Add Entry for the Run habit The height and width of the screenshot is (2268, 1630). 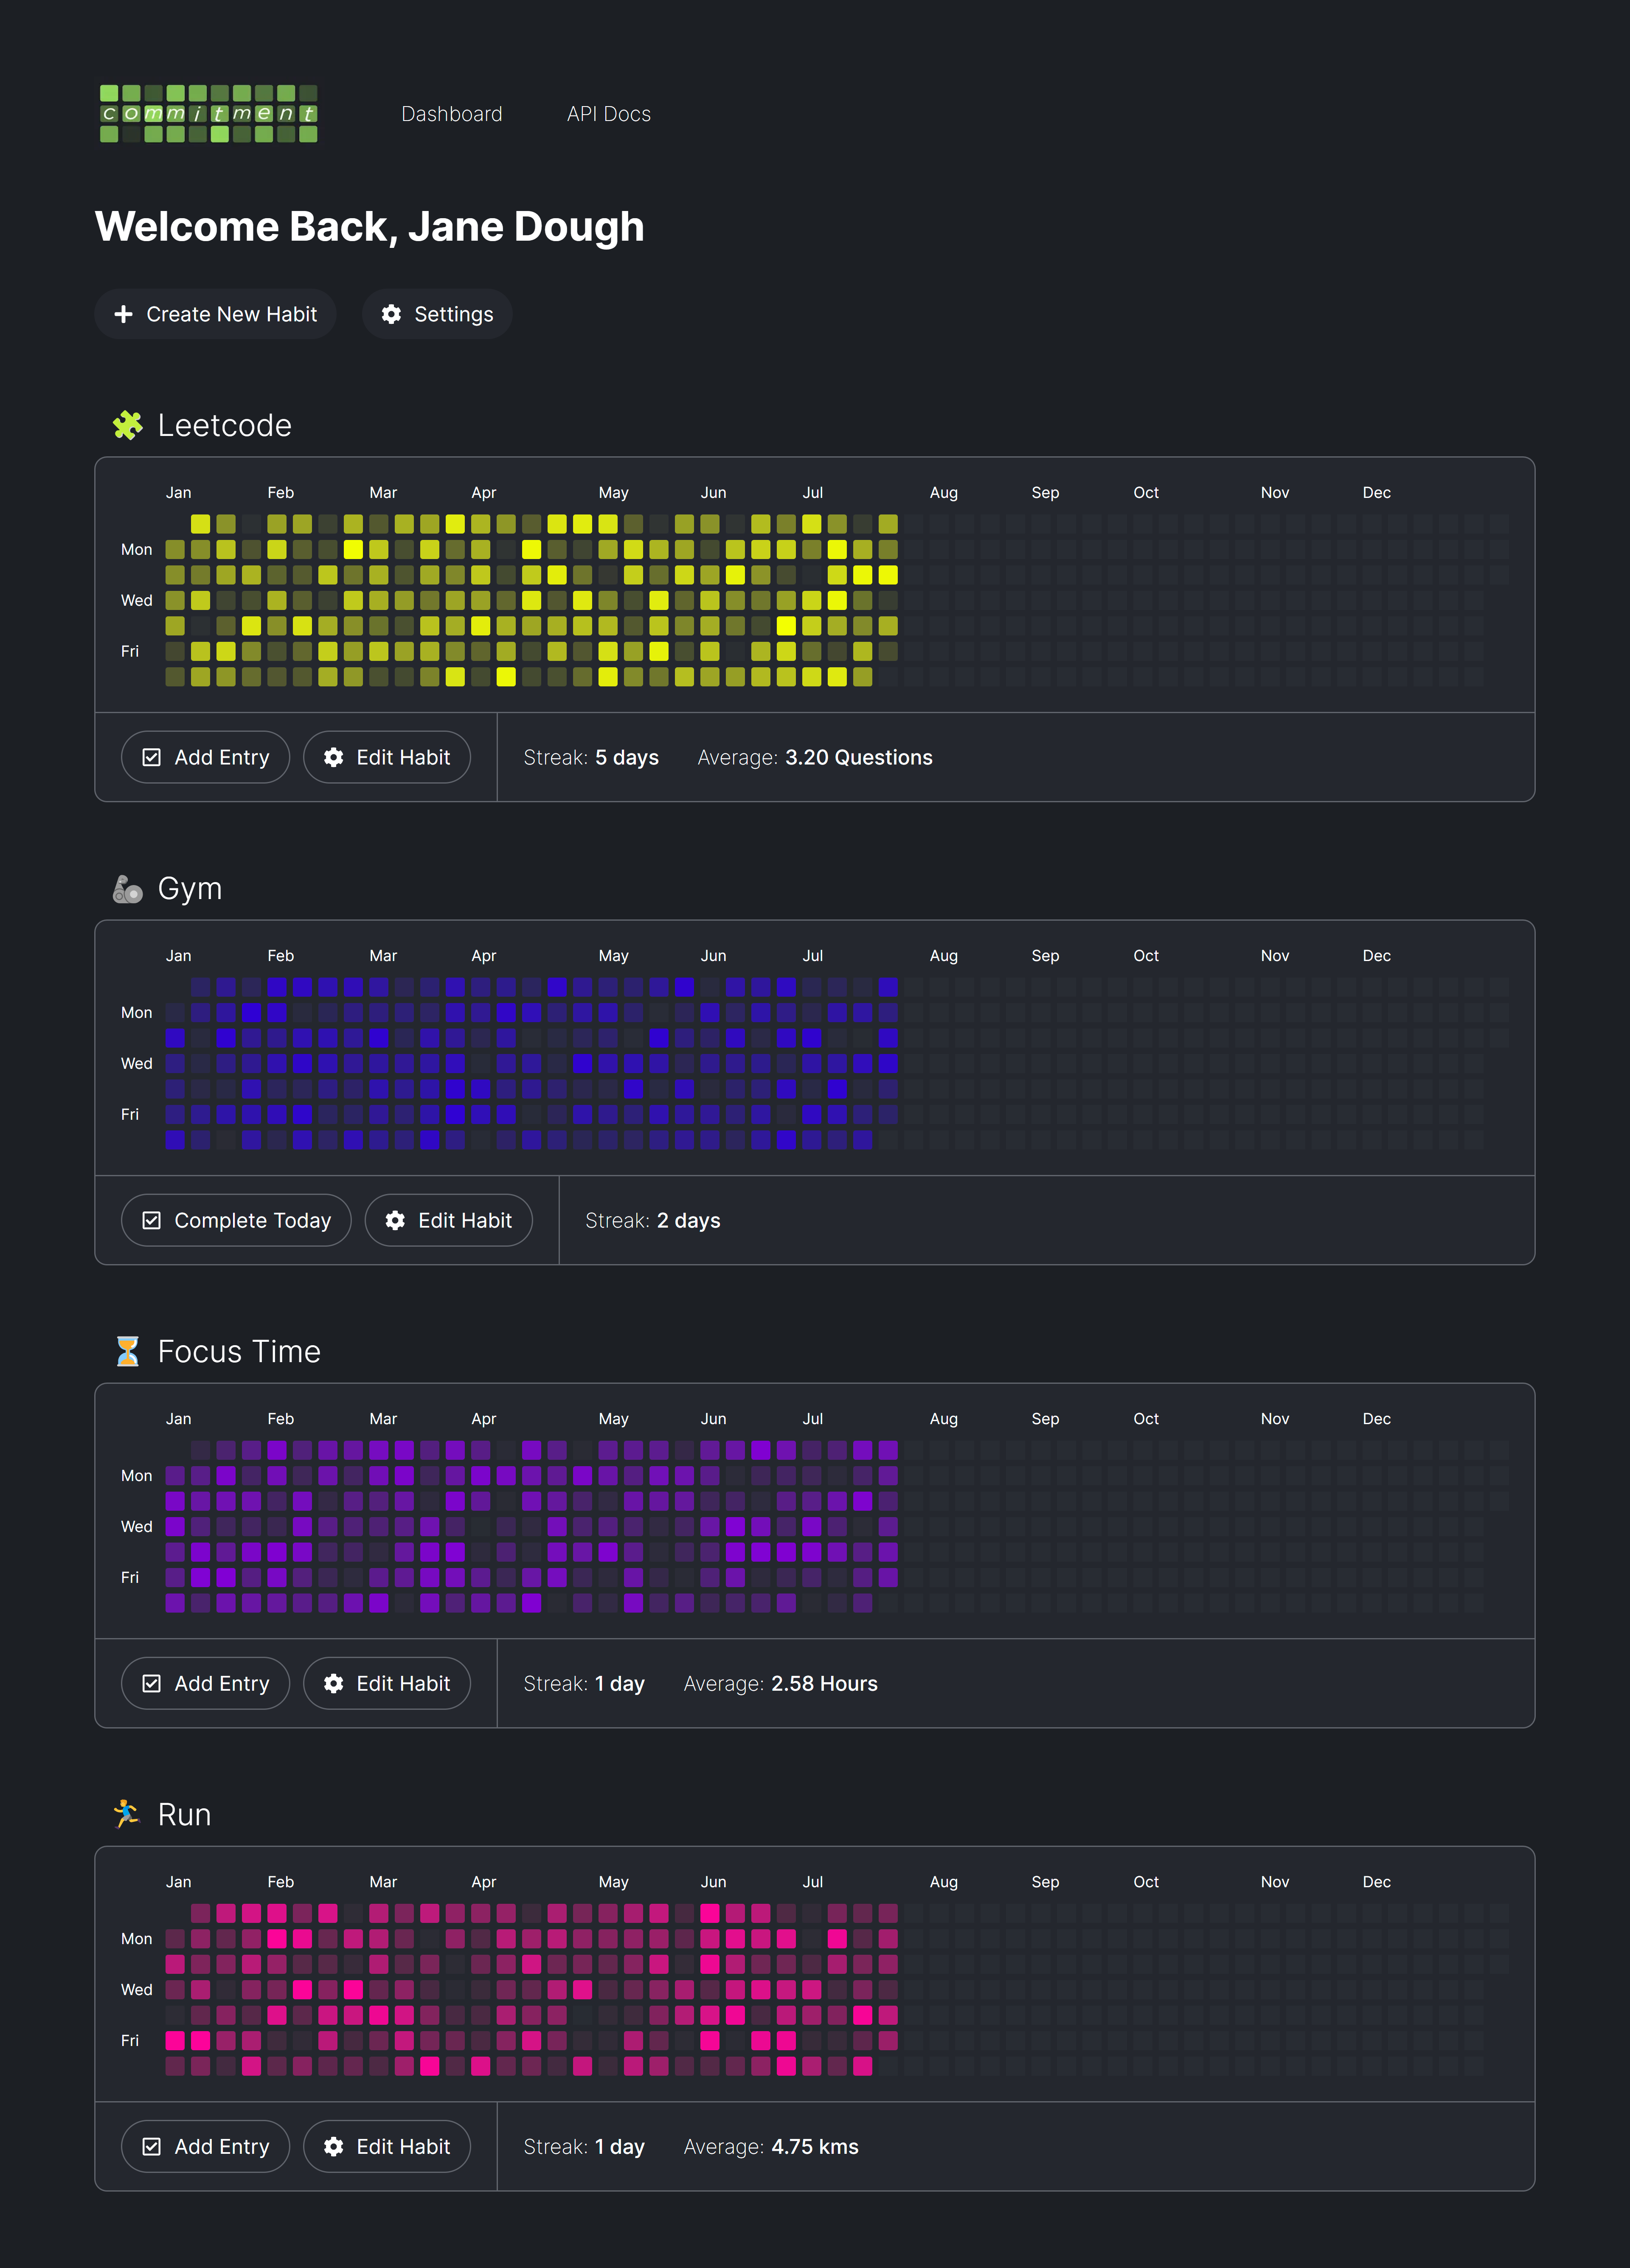206,2146
